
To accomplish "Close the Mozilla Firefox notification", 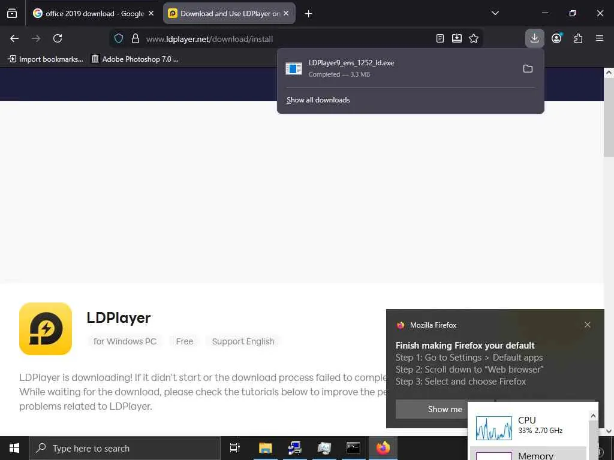I will coord(588,325).
